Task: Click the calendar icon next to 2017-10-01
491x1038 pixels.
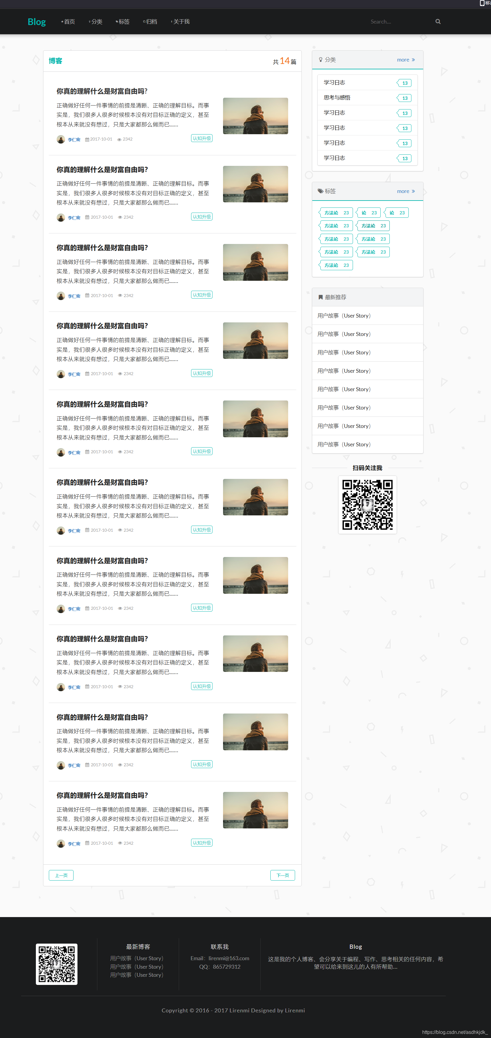Action: [x=87, y=139]
